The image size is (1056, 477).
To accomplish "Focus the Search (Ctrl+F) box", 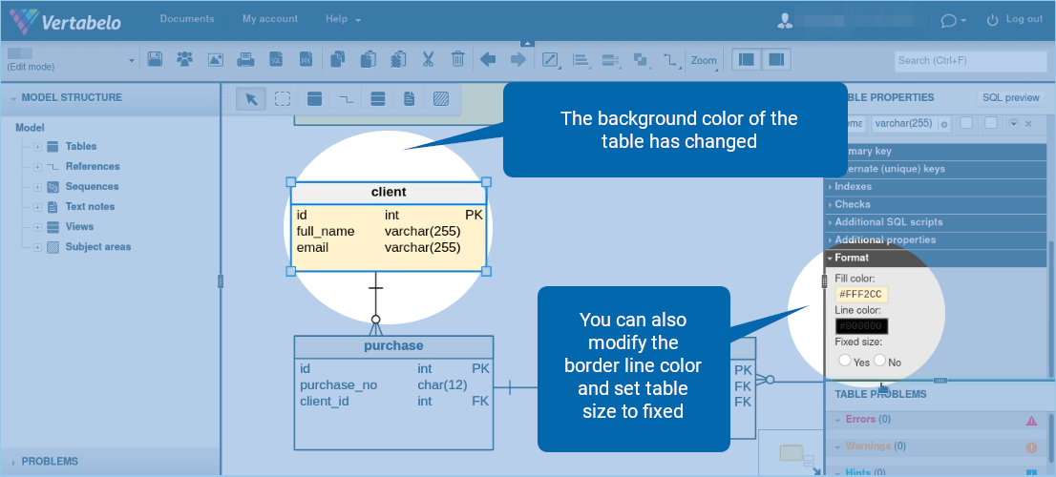I will point(971,61).
